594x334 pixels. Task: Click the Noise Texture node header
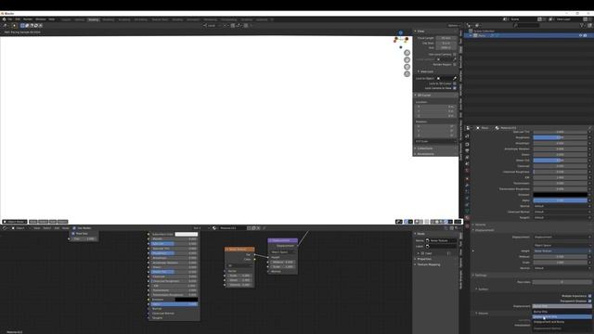[x=239, y=250]
